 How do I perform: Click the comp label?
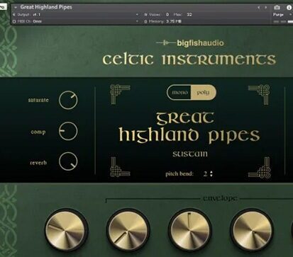click(x=38, y=132)
